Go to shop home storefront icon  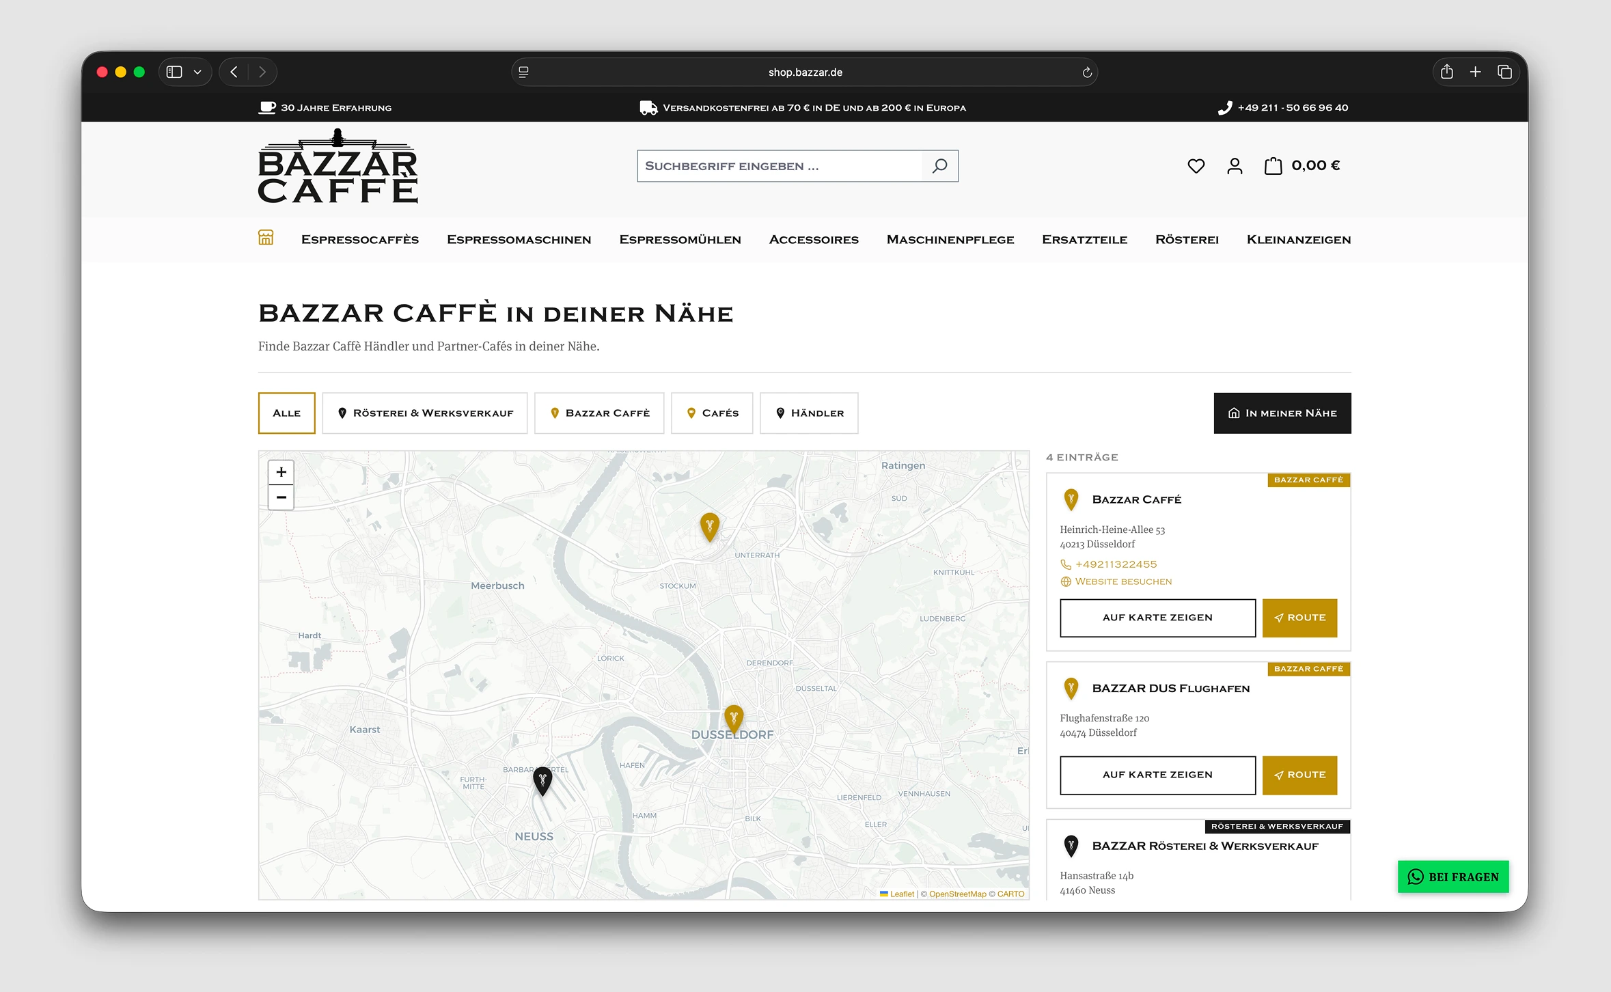coord(266,238)
